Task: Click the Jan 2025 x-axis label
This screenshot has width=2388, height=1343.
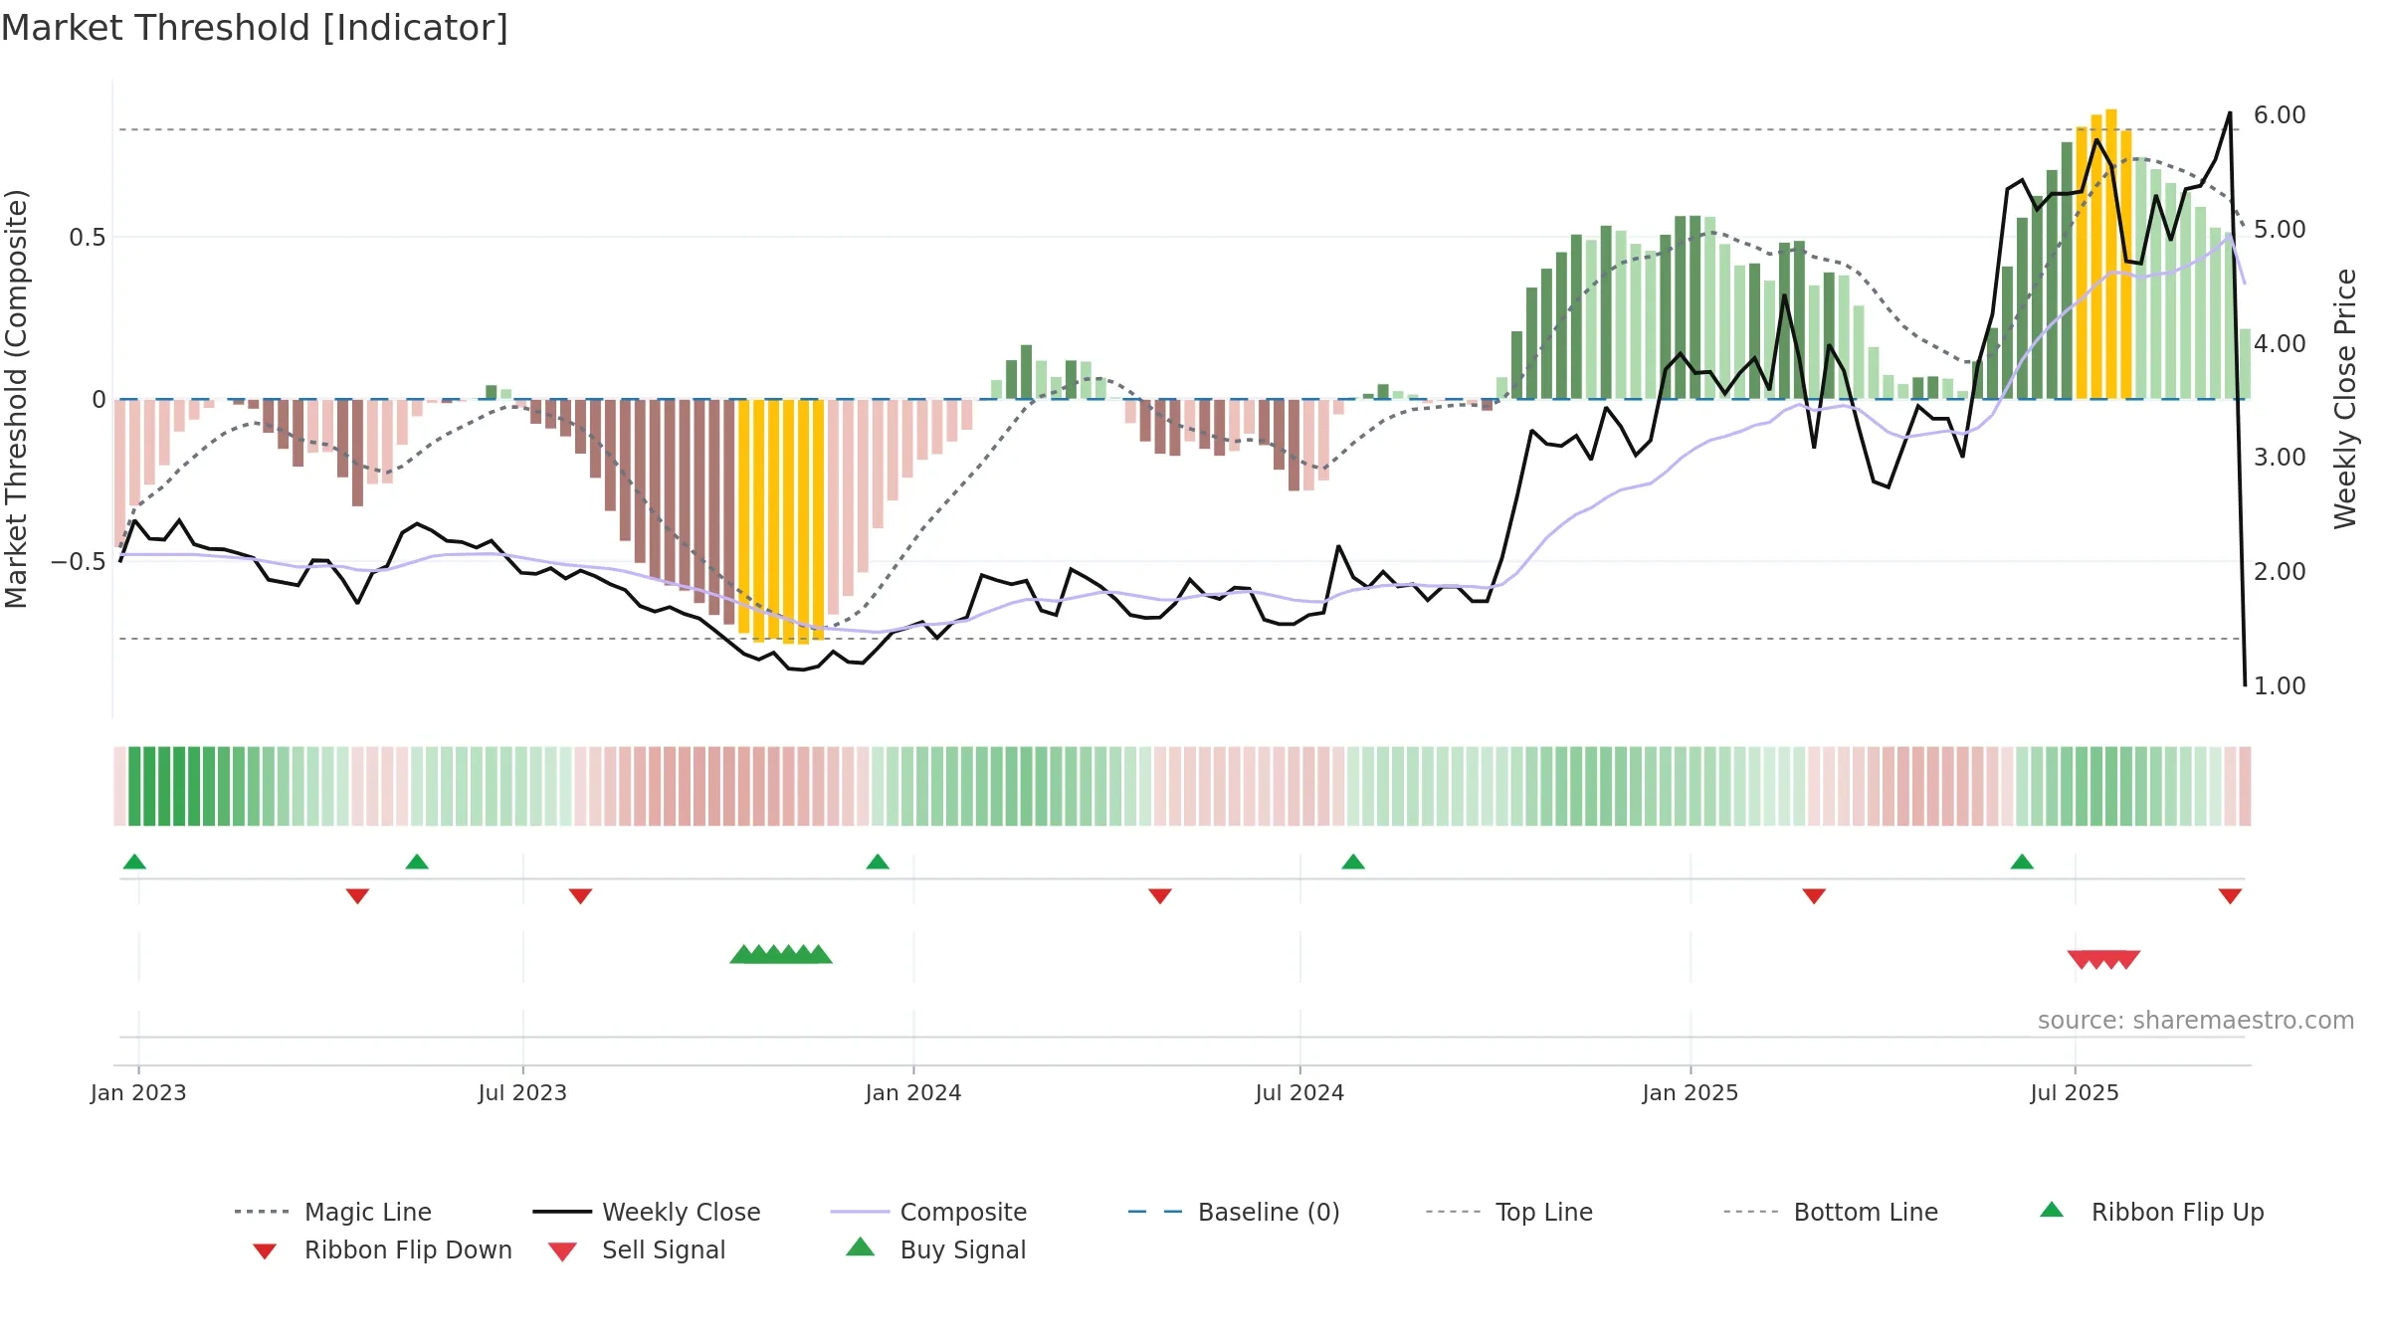Action: 1691,1093
